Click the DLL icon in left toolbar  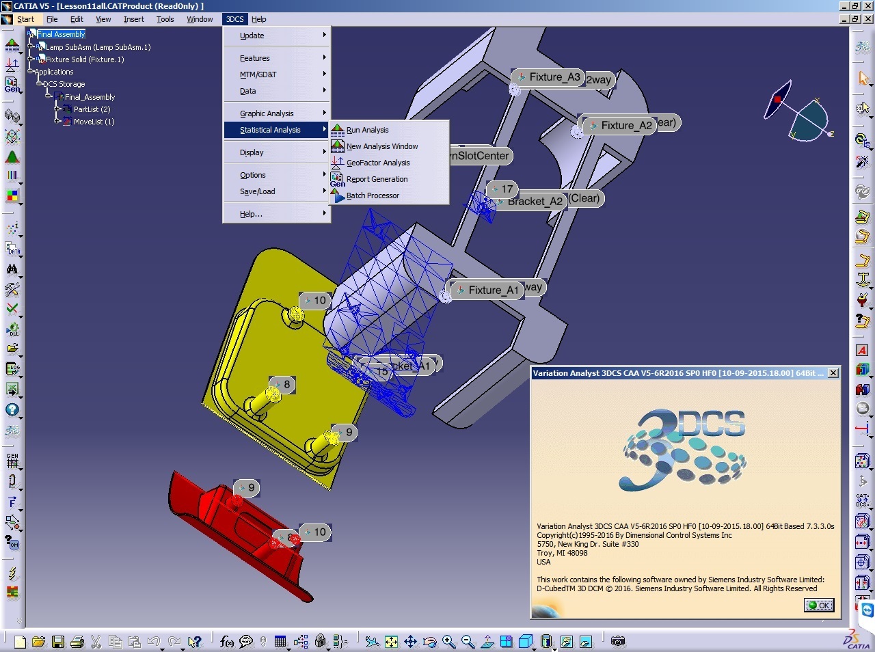coord(12,329)
